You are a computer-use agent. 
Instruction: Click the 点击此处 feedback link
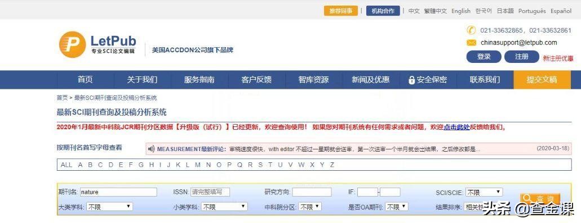(457, 127)
